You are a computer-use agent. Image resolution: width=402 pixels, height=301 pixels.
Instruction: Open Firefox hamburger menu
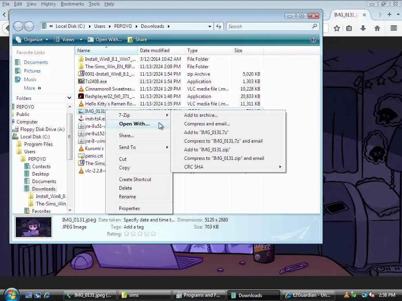393,28
